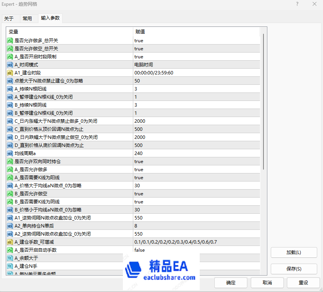Select the 输入参数 tab
The width and height of the screenshot is (323, 292).
click(x=50, y=18)
